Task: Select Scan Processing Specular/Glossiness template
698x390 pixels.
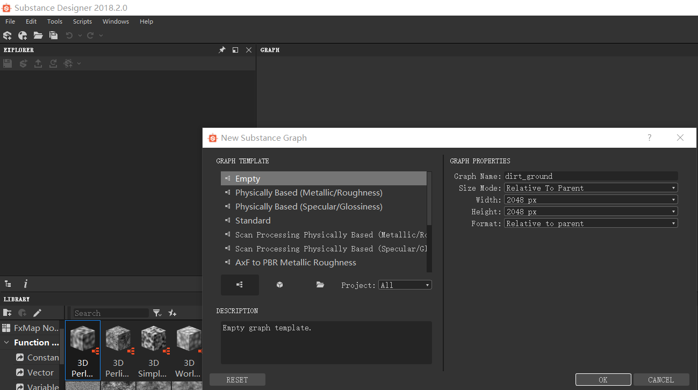Action: [323, 249]
